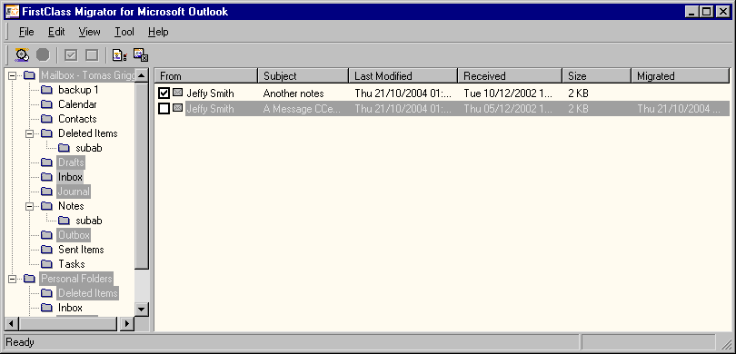
Task: Click the Personal Folders root folder icon
Action: click(30, 279)
